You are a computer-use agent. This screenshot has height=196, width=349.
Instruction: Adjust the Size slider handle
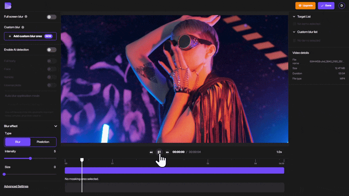(4, 174)
